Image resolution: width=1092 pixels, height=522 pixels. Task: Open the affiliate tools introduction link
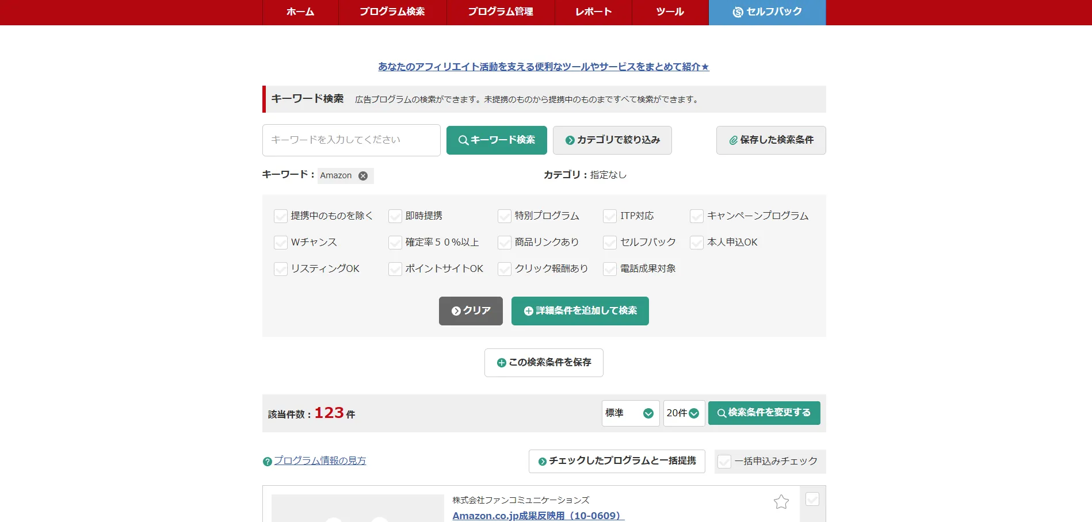[544, 67]
